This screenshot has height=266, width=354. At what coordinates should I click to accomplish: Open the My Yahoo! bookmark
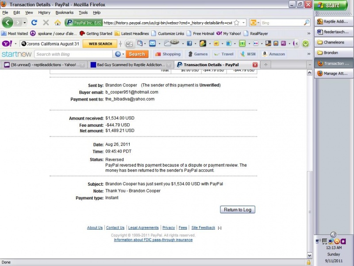[x=229, y=34]
